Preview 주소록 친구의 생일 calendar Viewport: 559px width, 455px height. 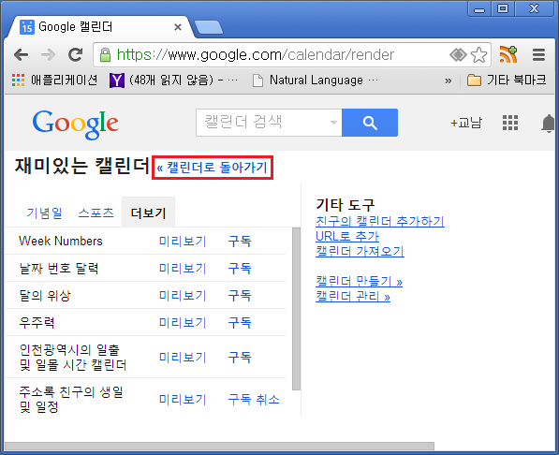tap(183, 400)
